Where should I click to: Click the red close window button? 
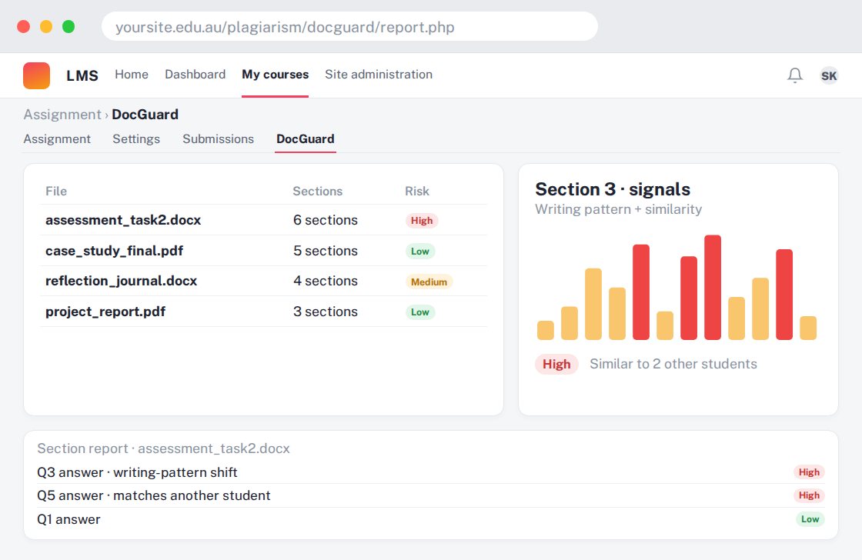click(x=24, y=26)
